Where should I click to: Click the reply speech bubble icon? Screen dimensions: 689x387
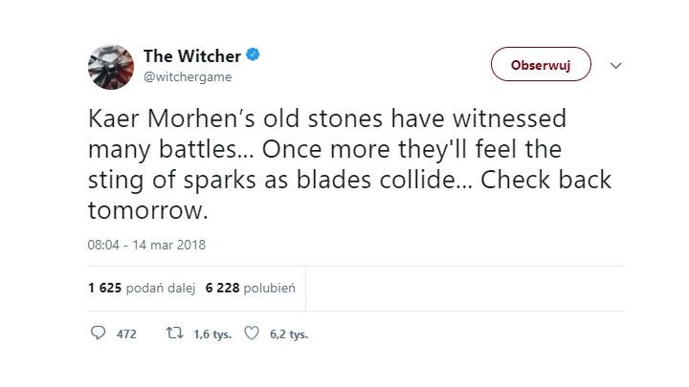click(98, 334)
